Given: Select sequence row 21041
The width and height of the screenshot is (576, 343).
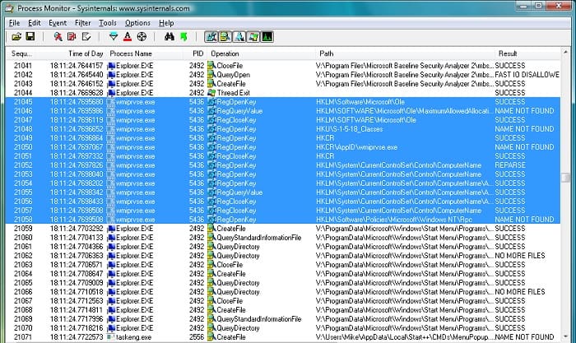Looking at the screenshot, I should (x=283, y=66).
